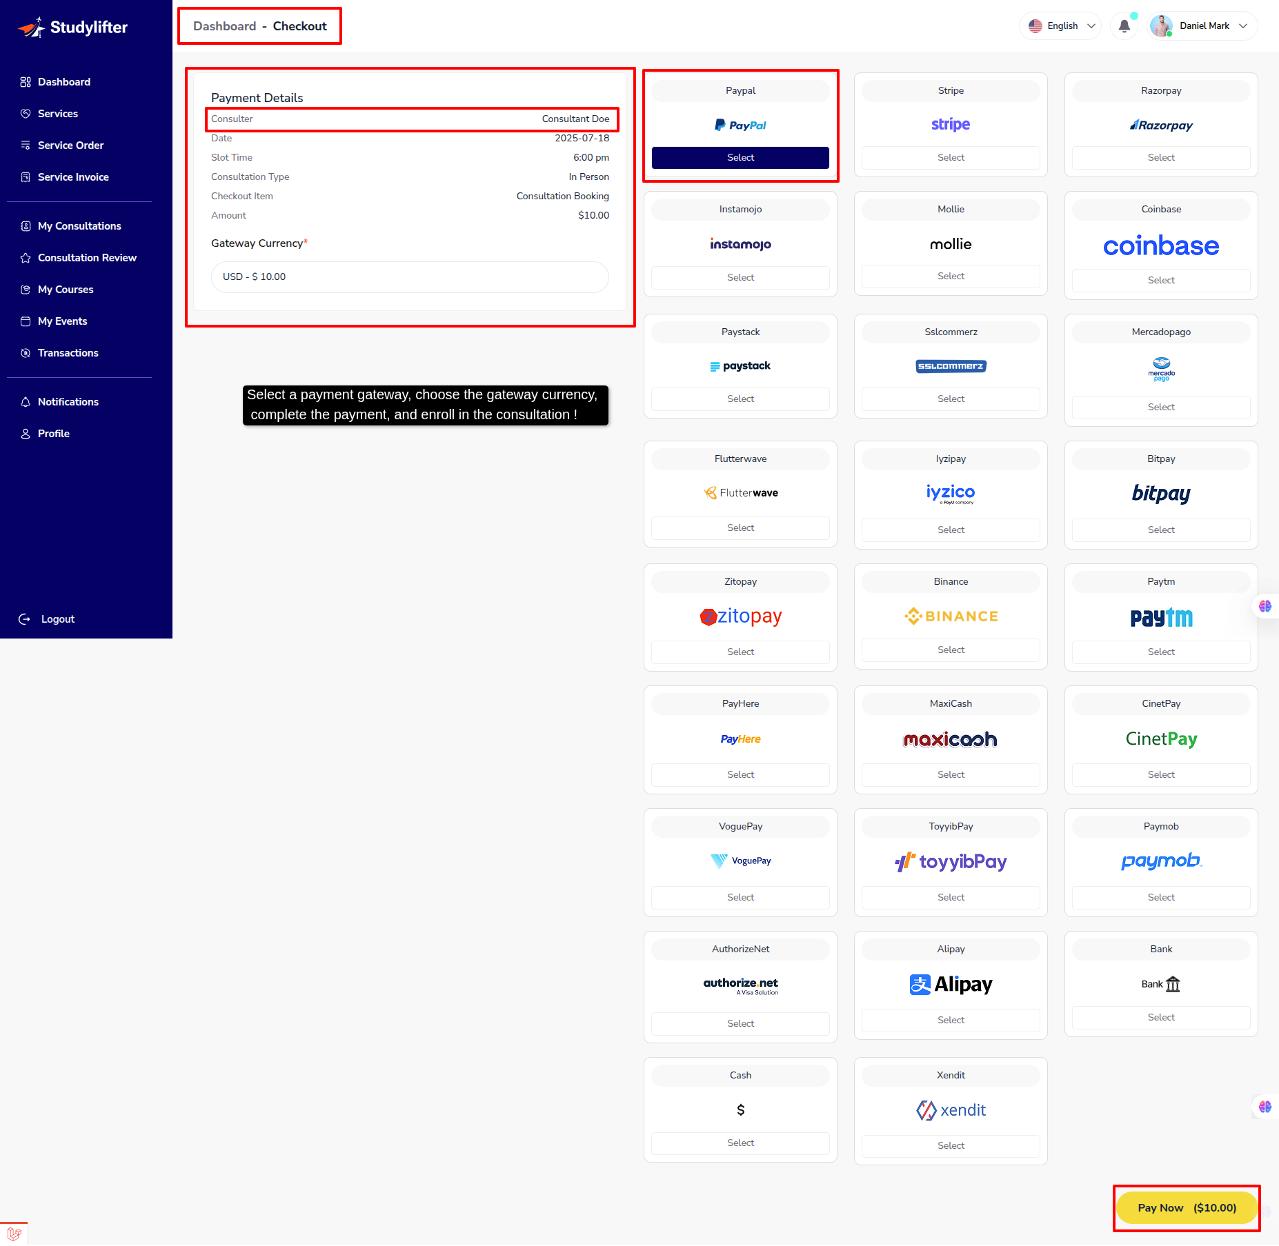The width and height of the screenshot is (1279, 1246).
Task: Click the Studylifter logo
Action: click(x=72, y=28)
